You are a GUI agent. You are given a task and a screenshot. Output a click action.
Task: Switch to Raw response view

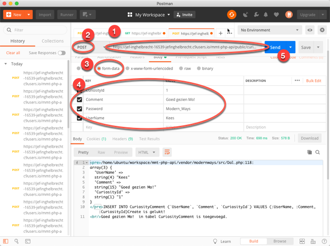(x=101, y=152)
